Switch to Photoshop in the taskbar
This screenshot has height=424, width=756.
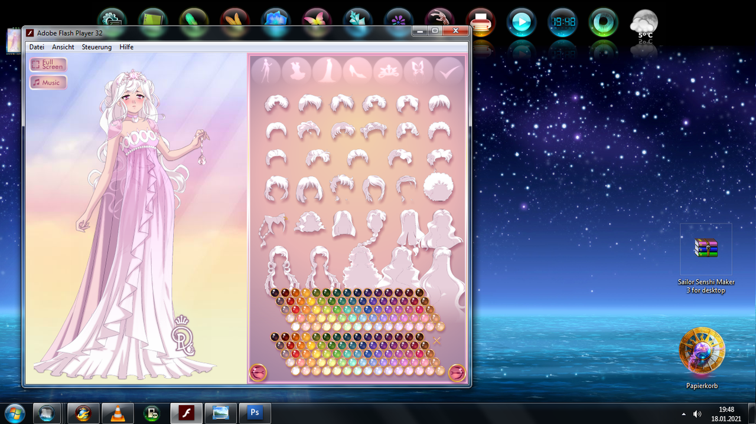pos(255,413)
